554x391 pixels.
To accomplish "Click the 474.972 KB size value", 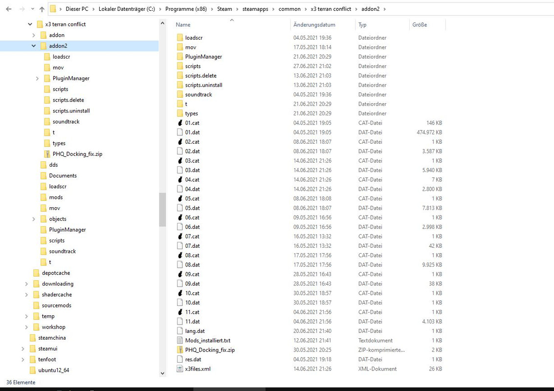I will click(x=429, y=132).
